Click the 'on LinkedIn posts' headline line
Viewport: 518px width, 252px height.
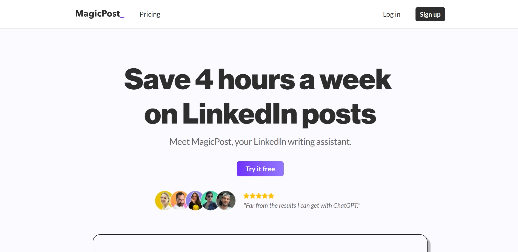[x=260, y=114]
